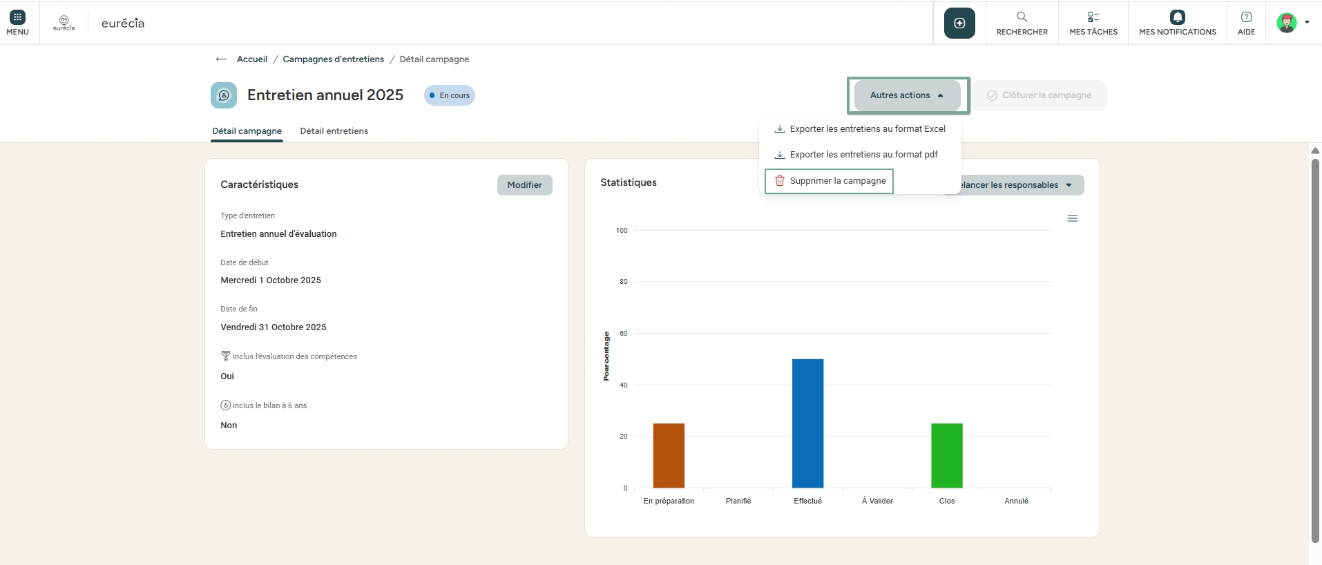1322x565 pixels.
Task: Open the user avatar account dropdown
Action: click(1292, 23)
